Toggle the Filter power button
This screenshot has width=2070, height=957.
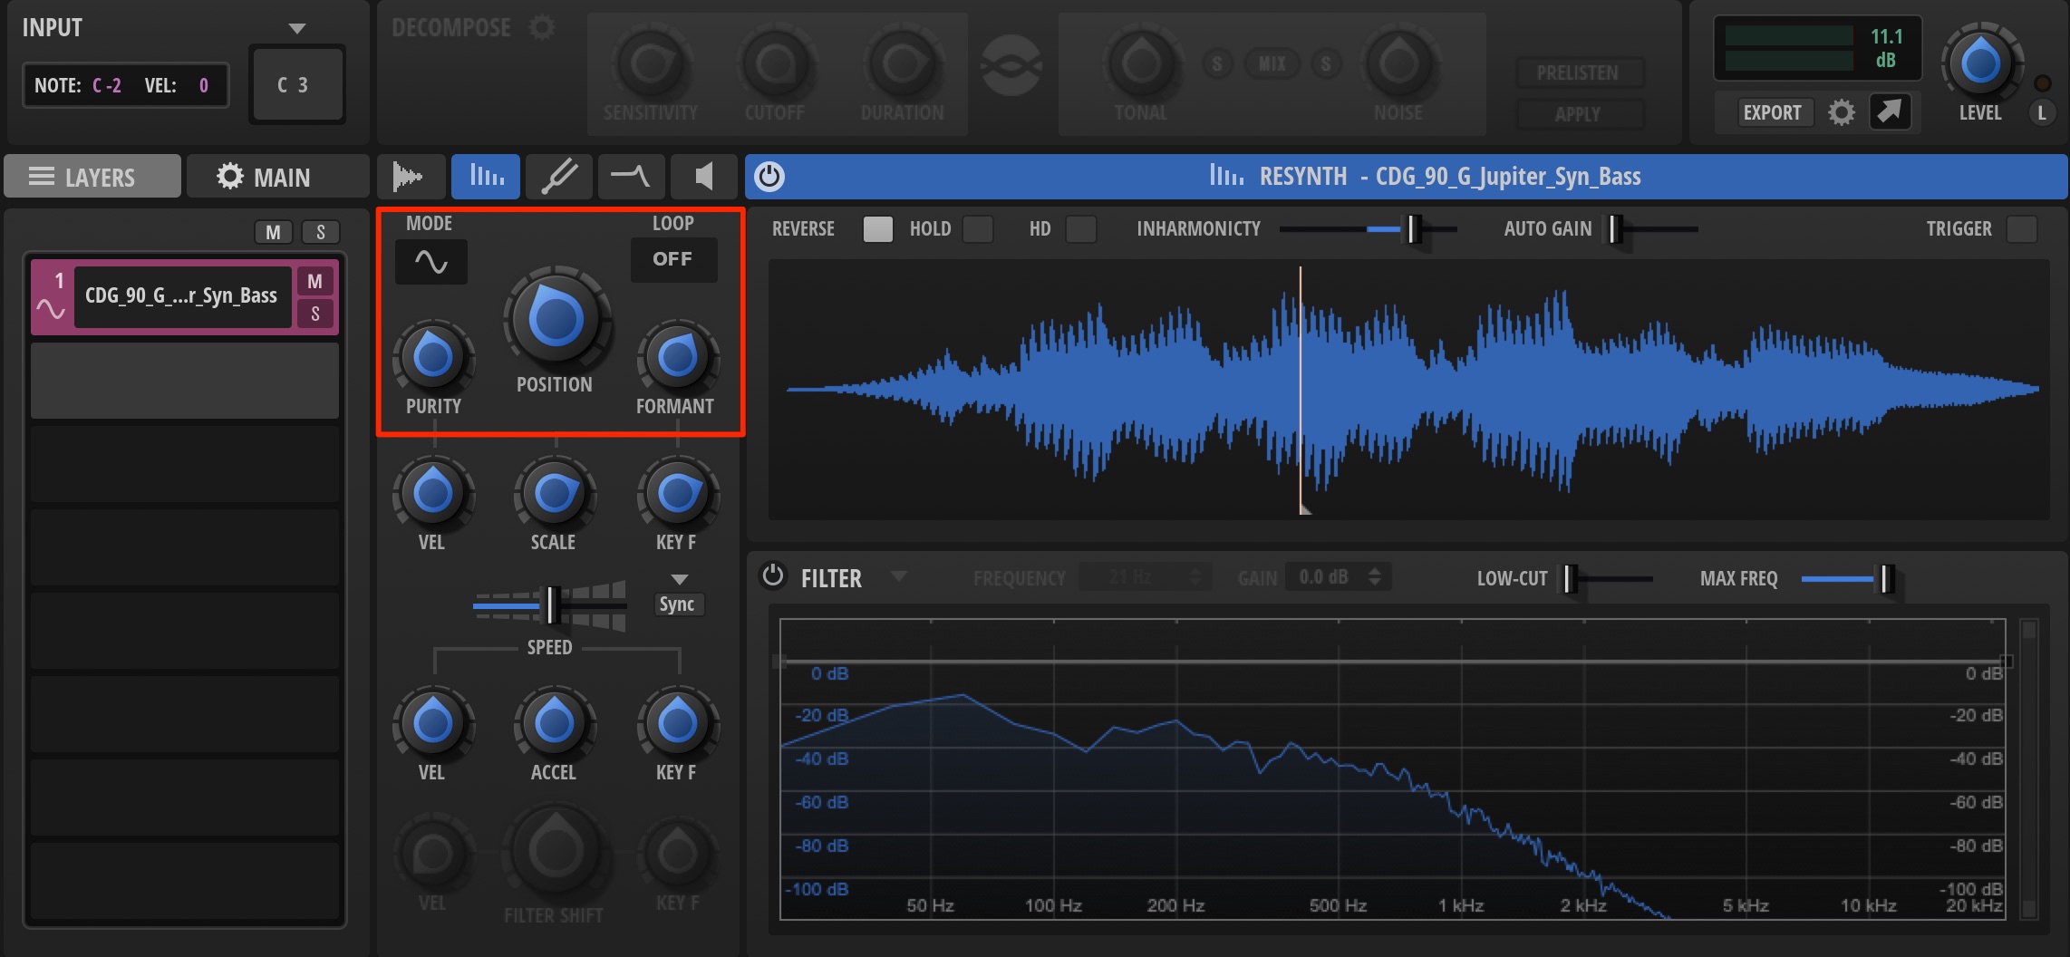[772, 576]
